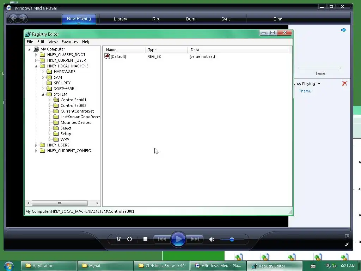
Task: Collapse HKEY_LOCAL_MACHINE node
Action: click(x=36, y=66)
